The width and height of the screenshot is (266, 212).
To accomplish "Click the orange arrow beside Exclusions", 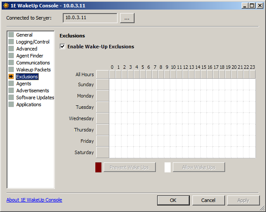I will [11, 77].
